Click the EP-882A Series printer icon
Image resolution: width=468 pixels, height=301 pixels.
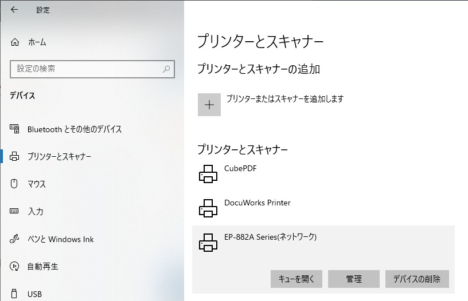pos(208,243)
